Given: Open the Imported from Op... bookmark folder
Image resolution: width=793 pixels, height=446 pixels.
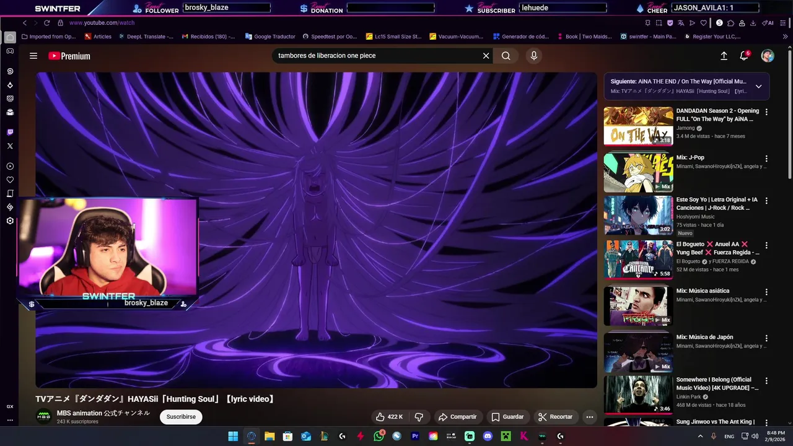Looking at the screenshot, I should tap(48, 37).
